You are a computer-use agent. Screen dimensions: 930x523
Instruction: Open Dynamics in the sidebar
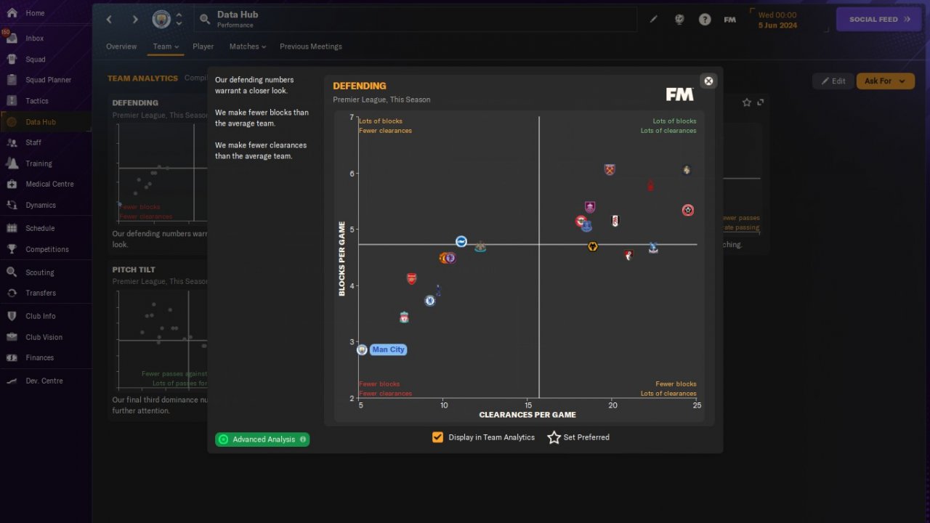[x=41, y=205]
